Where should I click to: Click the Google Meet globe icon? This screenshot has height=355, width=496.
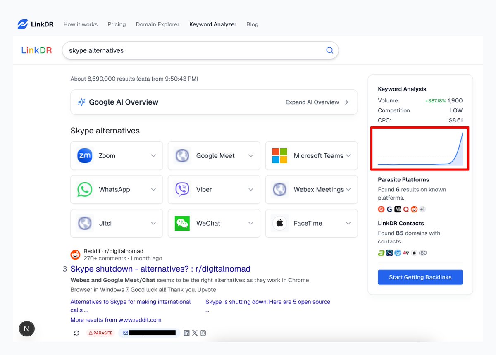tap(182, 156)
